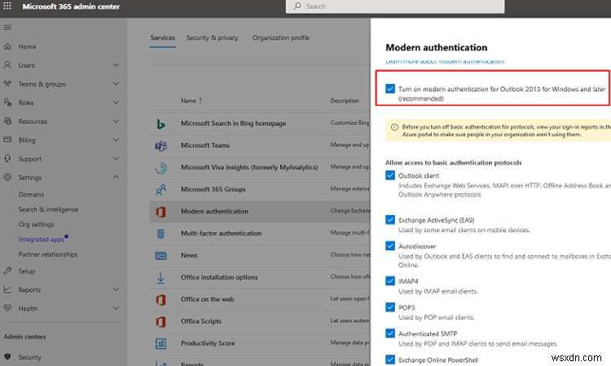Viewport: 611px width, 366px height.
Task: Uncheck the POP3 checkbox
Action: (390, 307)
